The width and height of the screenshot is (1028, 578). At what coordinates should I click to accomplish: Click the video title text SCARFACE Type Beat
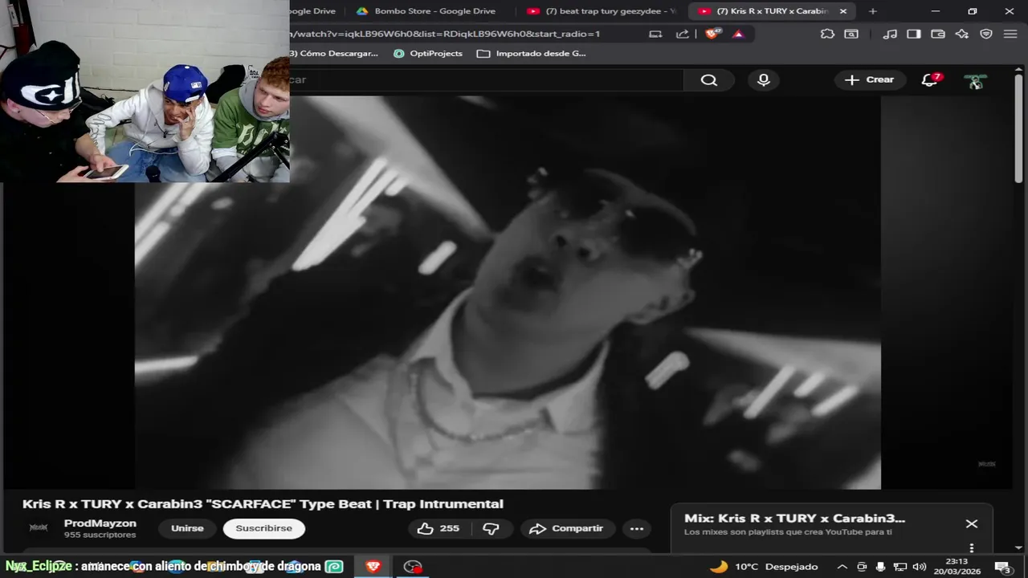pyautogui.click(x=263, y=504)
